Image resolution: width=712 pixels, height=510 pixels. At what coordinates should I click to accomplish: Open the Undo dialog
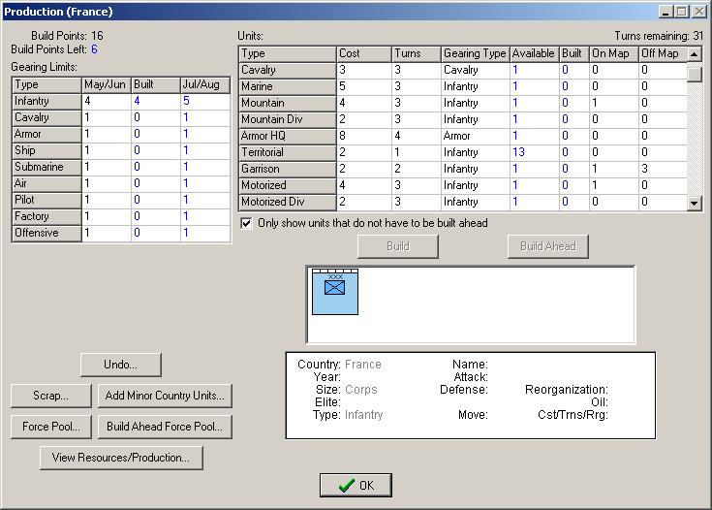[121, 365]
